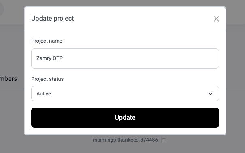Copy project ID with the clipboard icon
The image size is (245, 153).
click(164, 140)
